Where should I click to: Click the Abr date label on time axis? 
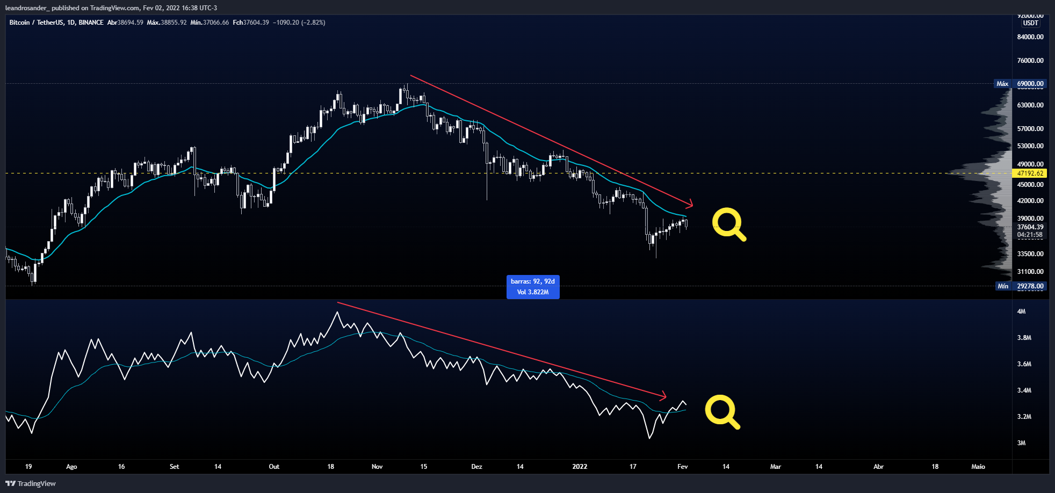[878, 467]
